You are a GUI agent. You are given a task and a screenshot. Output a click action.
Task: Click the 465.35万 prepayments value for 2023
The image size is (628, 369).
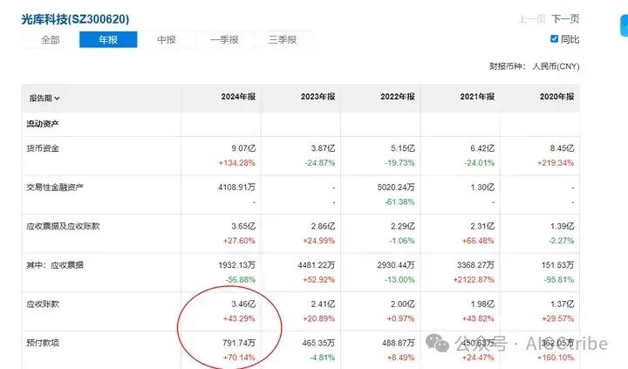click(x=318, y=343)
